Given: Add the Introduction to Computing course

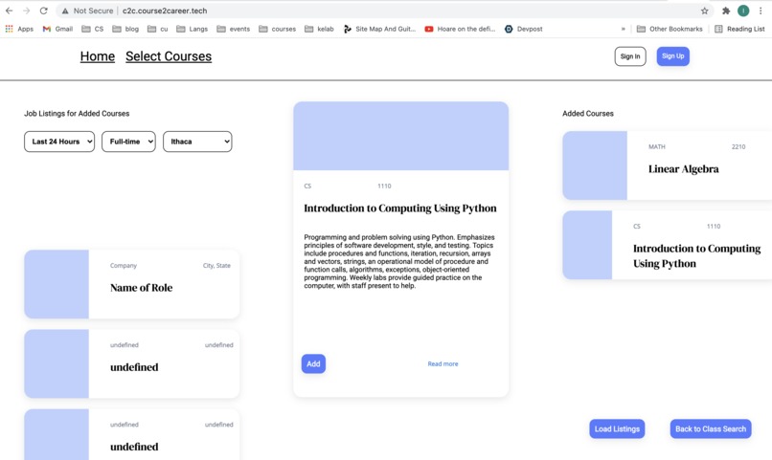Looking at the screenshot, I should coord(313,363).
